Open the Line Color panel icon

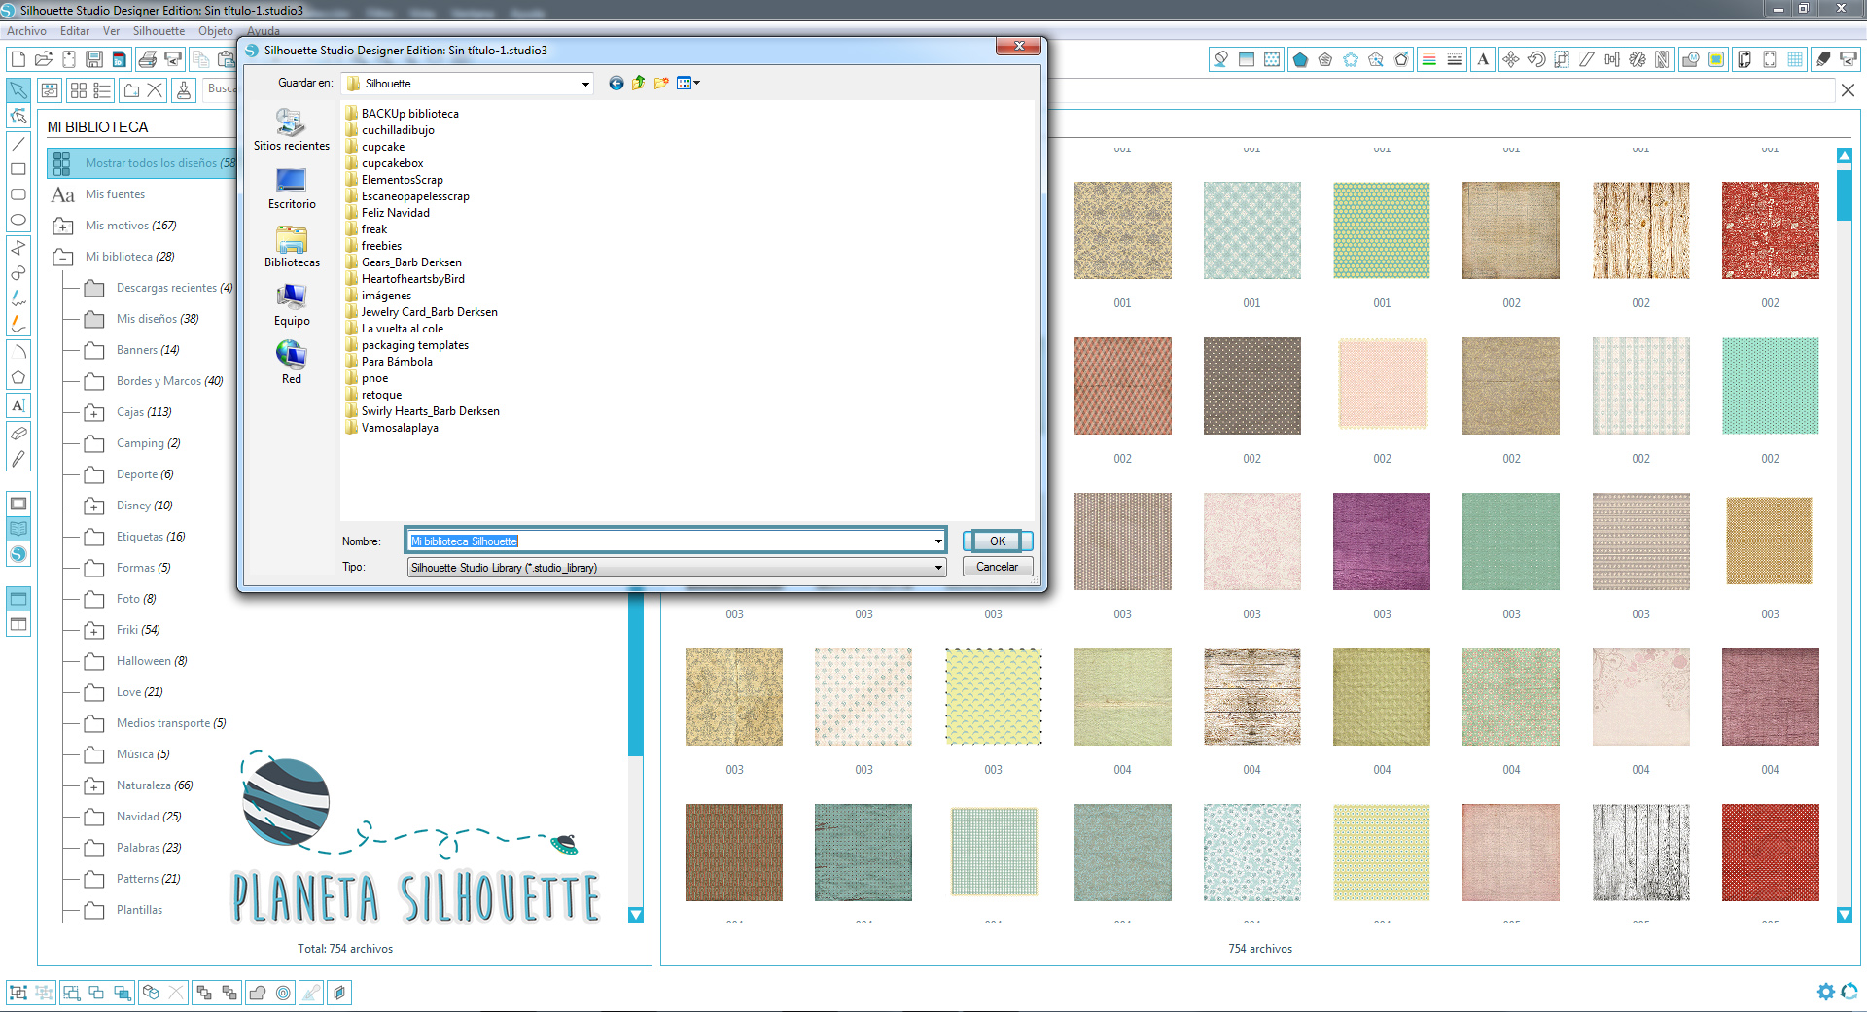coord(1429,60)
